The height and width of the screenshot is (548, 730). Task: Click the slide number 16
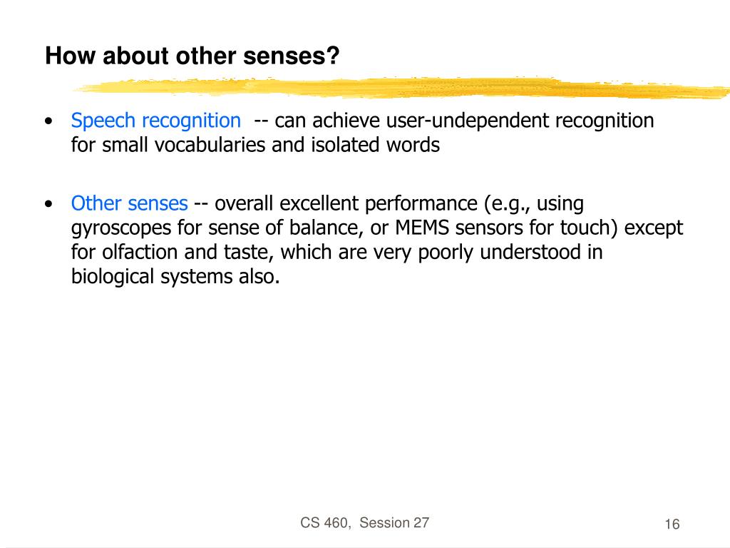point(672,524)
